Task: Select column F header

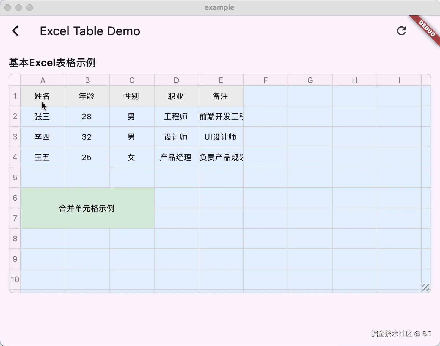Action: [x=266, y=80]
